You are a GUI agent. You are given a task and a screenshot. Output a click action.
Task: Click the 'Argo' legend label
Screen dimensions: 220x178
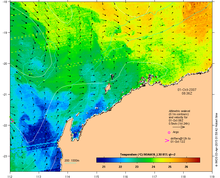(x=176, y=132)
